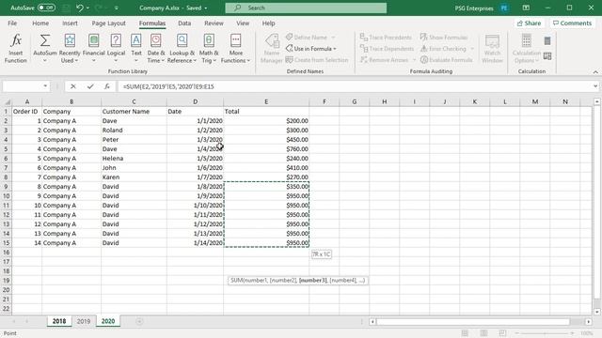Image resolution: width=602 pixels, height=338 pixels.
Task: Open Ribbon Display Options icon
Action: click(526, 8)
